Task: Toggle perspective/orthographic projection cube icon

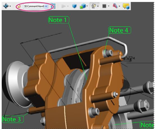Action: point(75,6)
